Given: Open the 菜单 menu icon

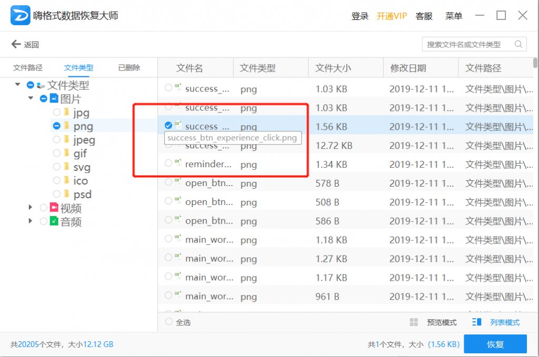Looking at the screenshot, I should coord(454,16).
